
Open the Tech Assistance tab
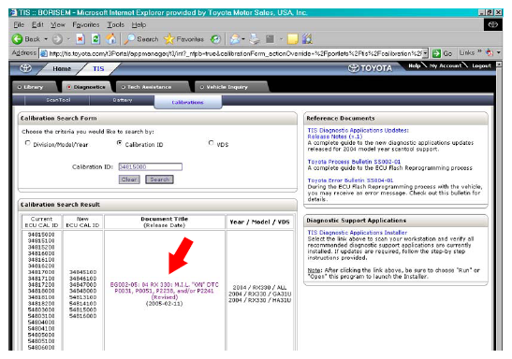click(150, 87)
